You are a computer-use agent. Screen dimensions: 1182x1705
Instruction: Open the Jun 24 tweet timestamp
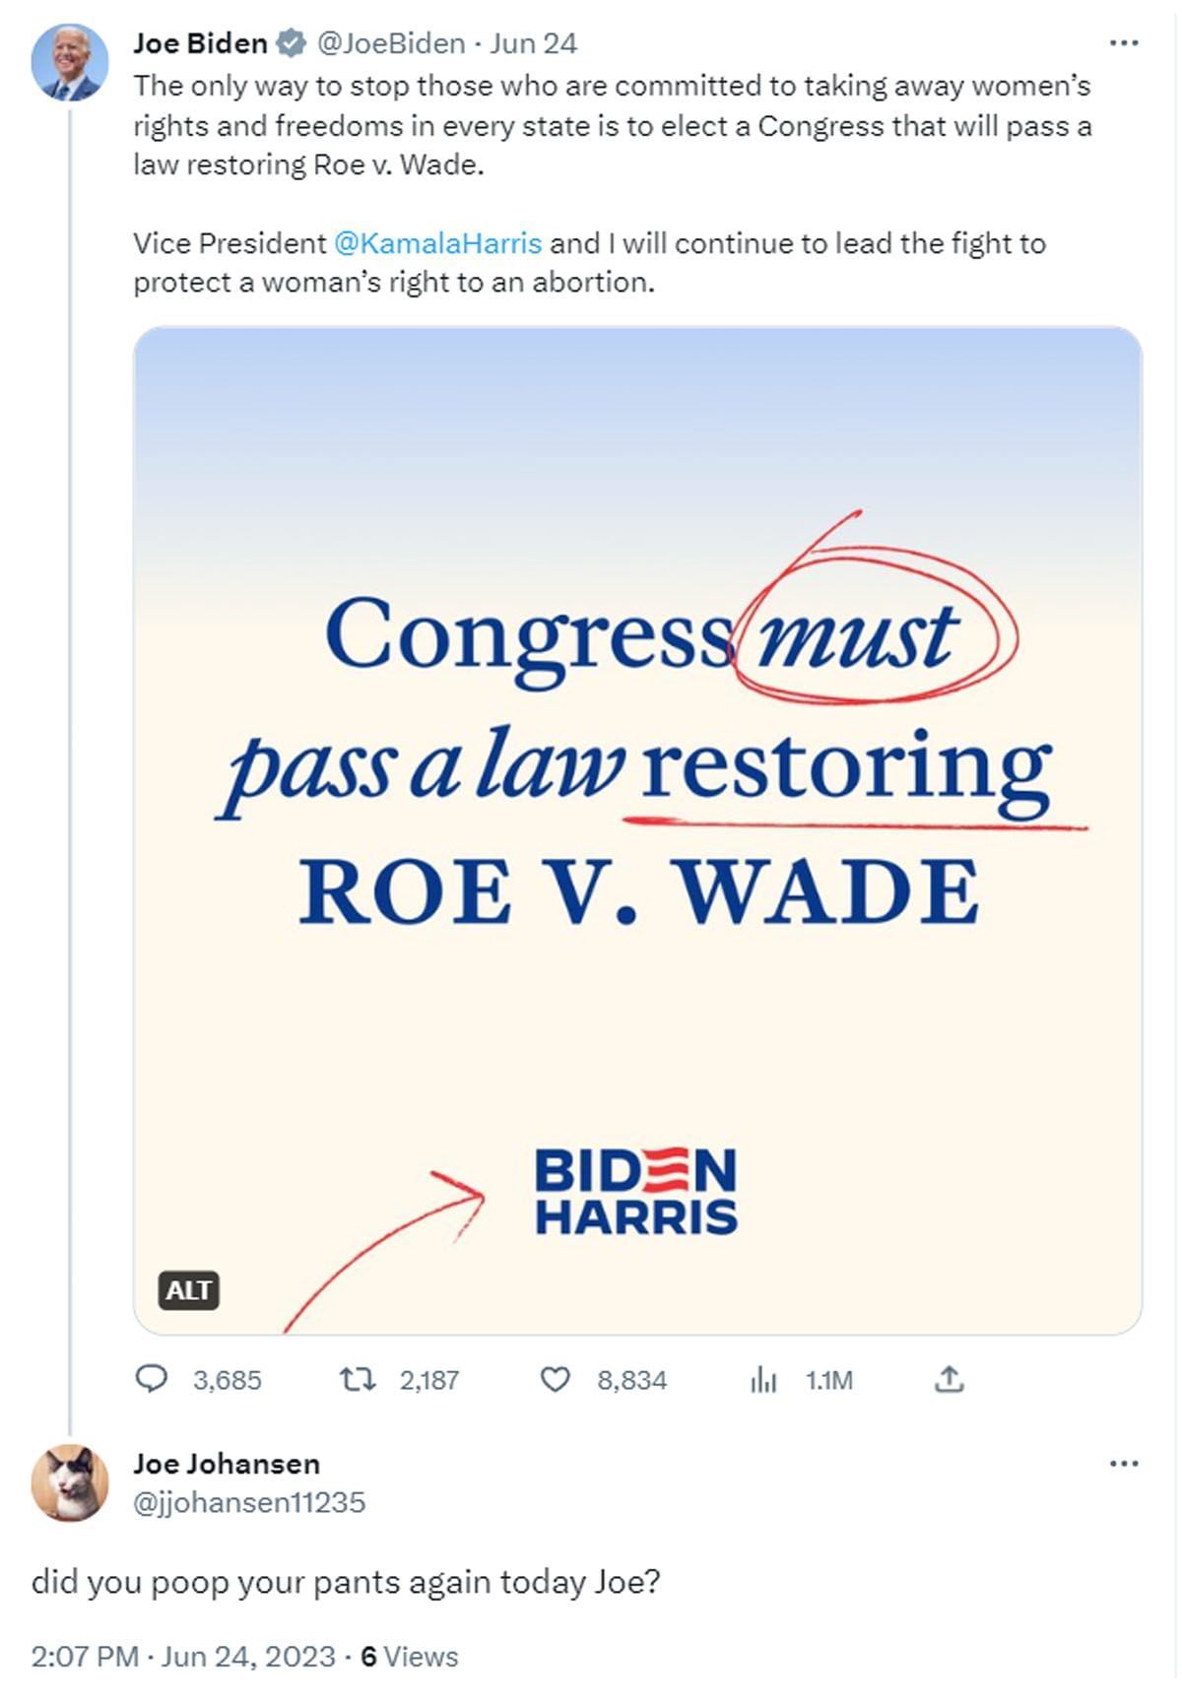click(534, 43)
